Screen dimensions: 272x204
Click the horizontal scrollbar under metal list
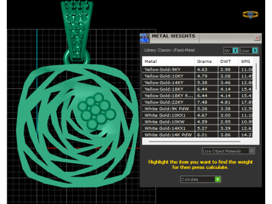194,141
